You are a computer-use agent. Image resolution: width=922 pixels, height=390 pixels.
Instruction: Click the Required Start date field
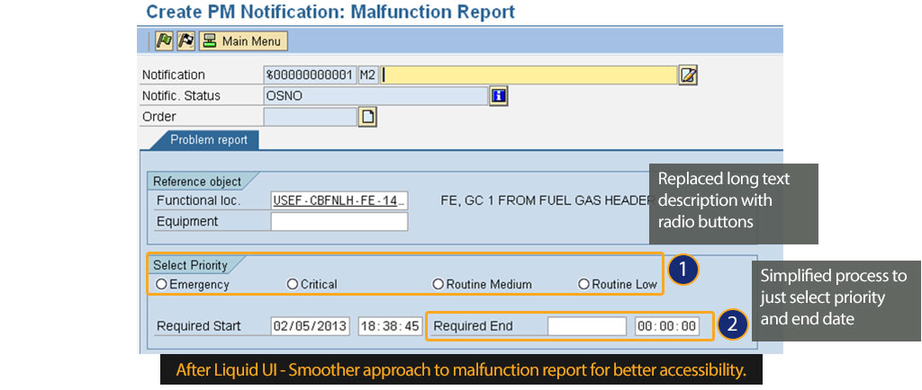coord(310,326)
